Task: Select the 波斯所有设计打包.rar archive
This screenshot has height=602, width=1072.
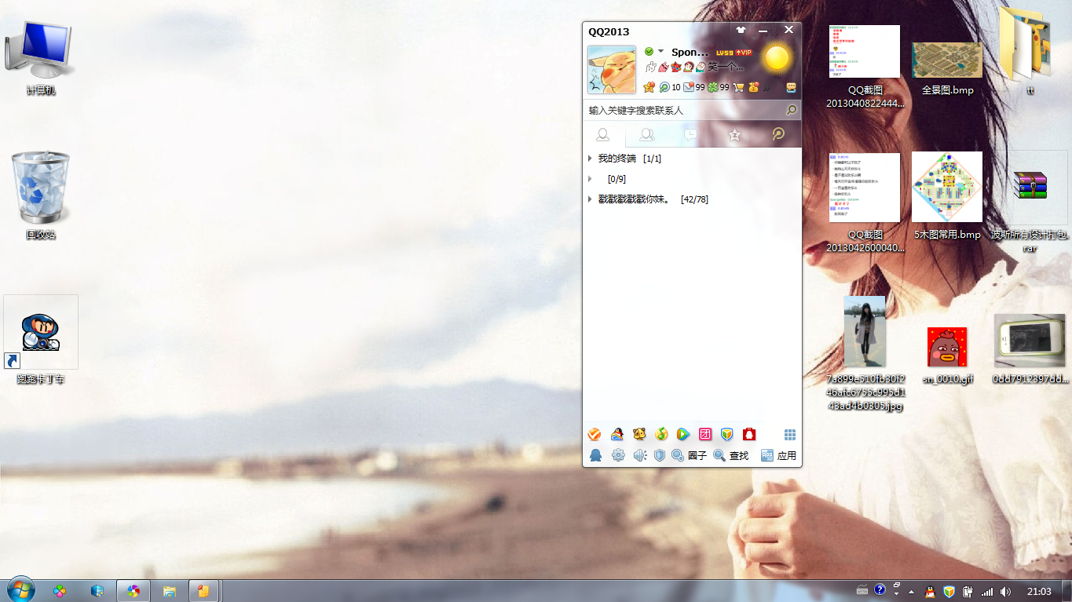Action: 1030,202
